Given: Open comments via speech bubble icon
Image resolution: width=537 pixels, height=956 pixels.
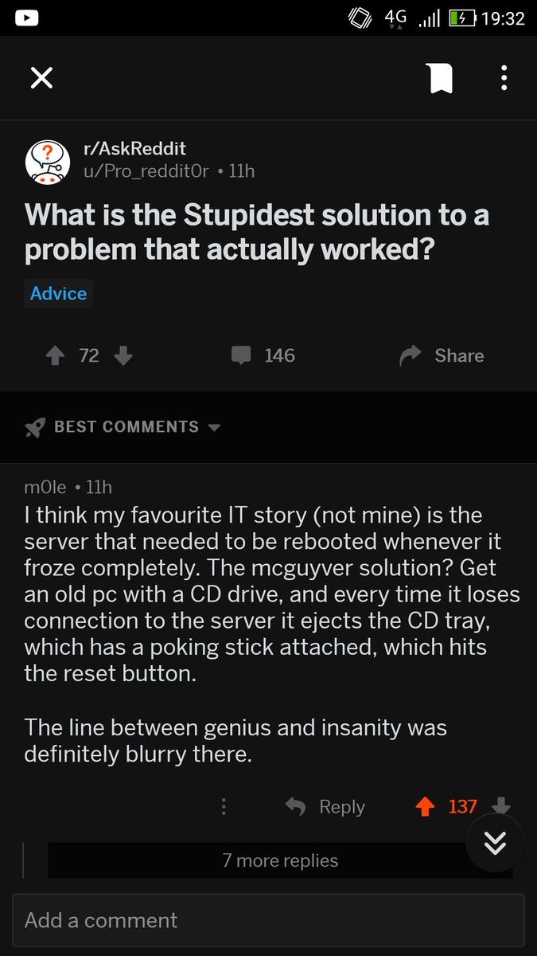Looking at the screenshot, I should 241,355.
